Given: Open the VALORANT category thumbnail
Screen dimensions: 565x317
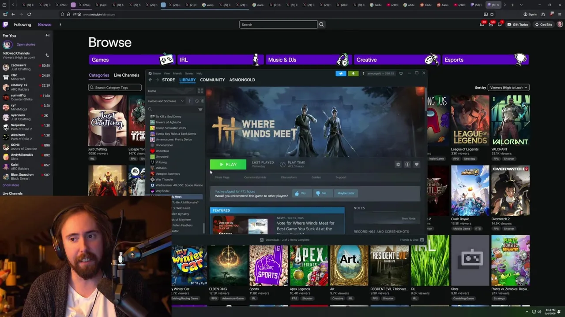Looking at the screenshot, I should (510, 121).
